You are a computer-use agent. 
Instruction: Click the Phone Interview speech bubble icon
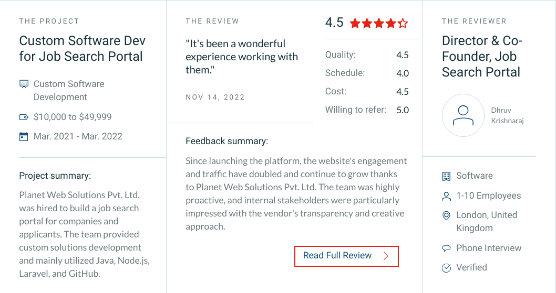[x=447, y=248]
